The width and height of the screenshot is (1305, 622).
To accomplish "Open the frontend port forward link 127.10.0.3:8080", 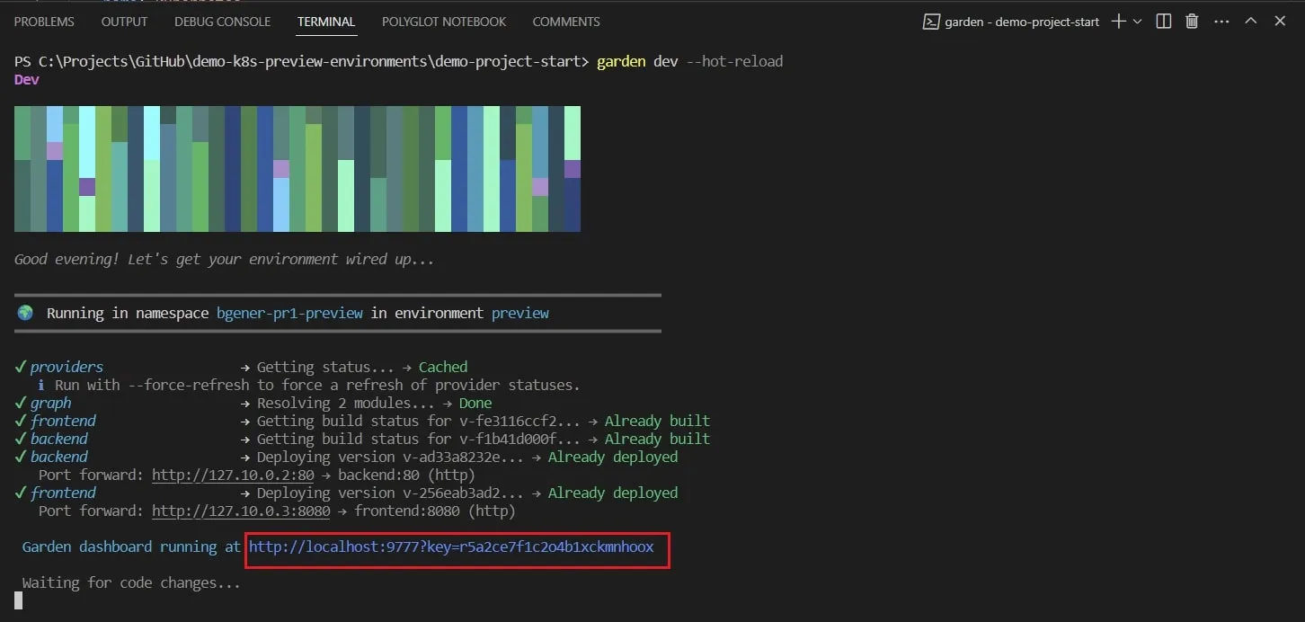I will pyautogui.click(x=240, y=510).
